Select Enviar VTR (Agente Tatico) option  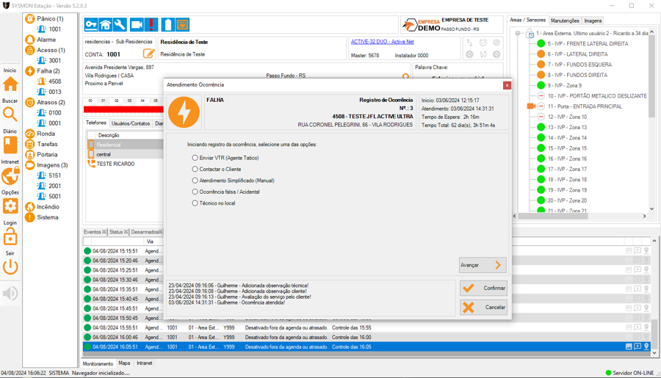point(195,158)
